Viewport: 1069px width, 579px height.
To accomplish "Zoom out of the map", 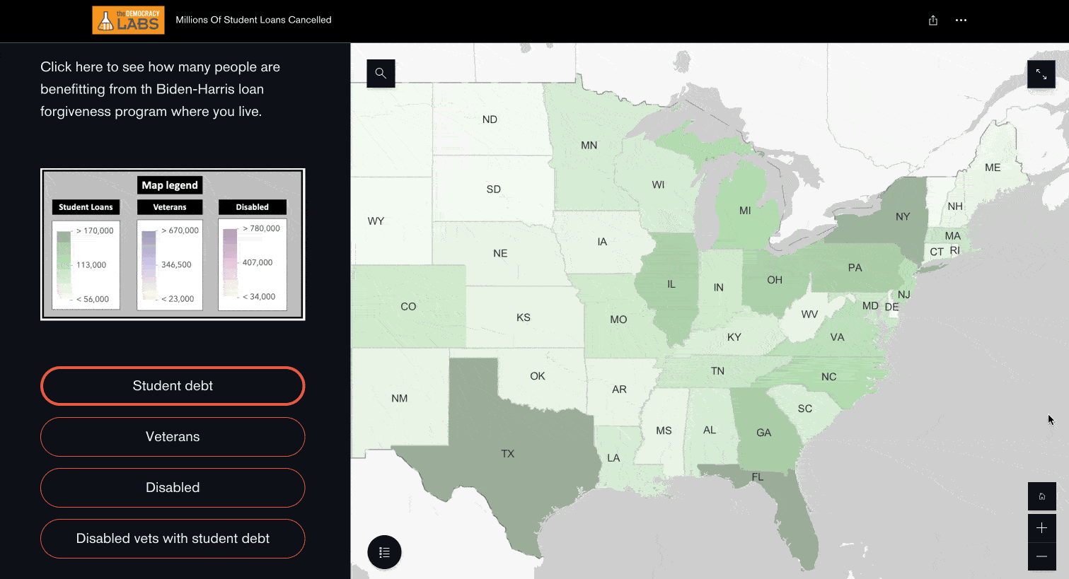I will tap(1041, 556).
